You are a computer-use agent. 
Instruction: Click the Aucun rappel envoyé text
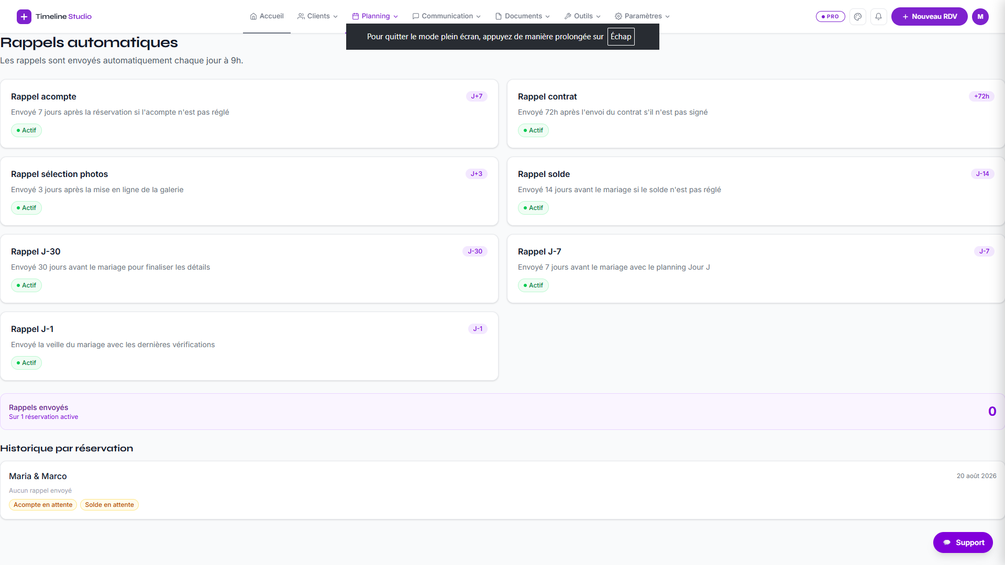(40, 491)
